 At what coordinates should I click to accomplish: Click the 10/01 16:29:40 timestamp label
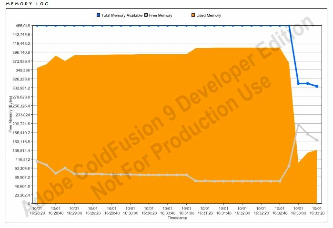[111, 210]
